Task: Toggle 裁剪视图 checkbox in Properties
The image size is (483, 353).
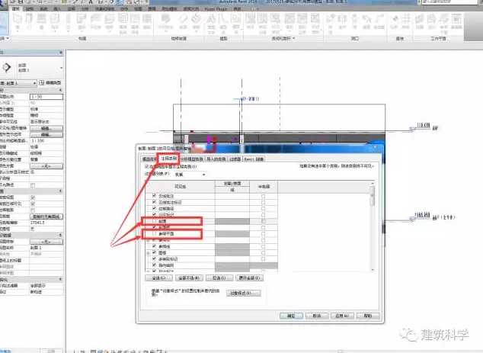Action: [33, 197]
